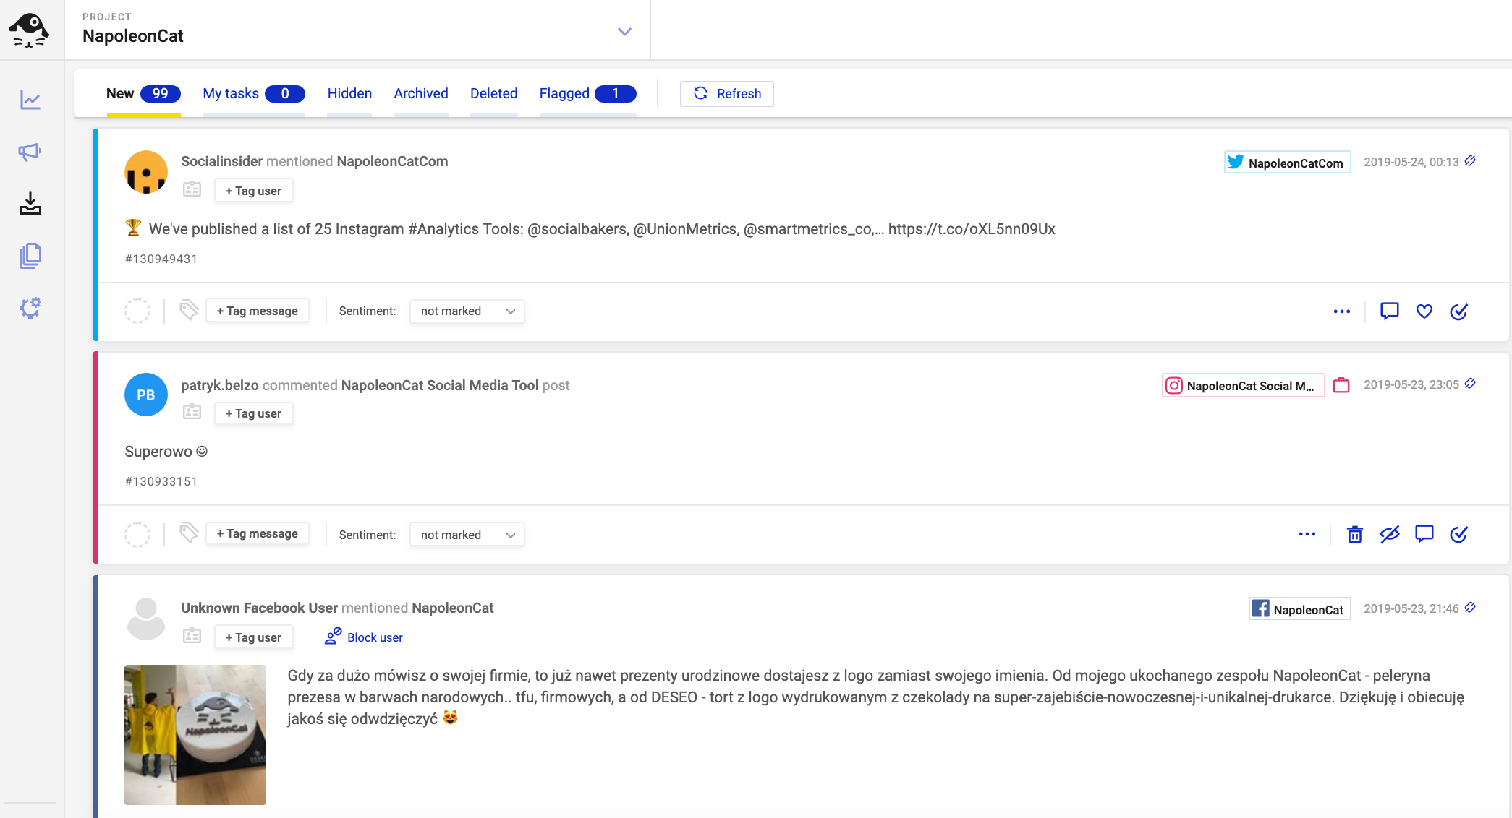Hide patryk.belzo comment with crossed-eye icon
The height and width of the screenshot is (818, 1512).
(1389, 535)
